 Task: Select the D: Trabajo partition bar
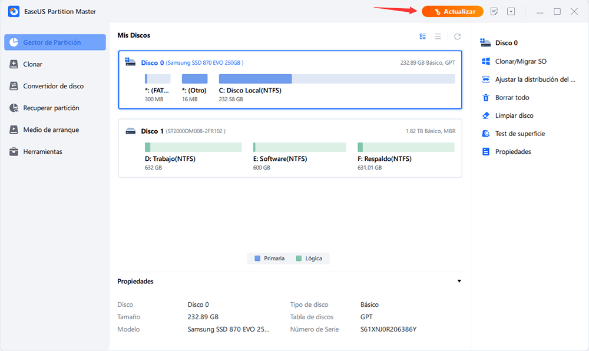click(193, 147)
